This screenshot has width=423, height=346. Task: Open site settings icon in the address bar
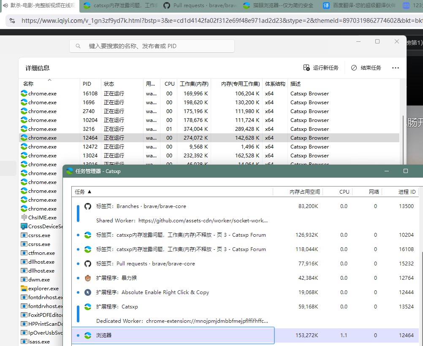click(x=12, y=21)
